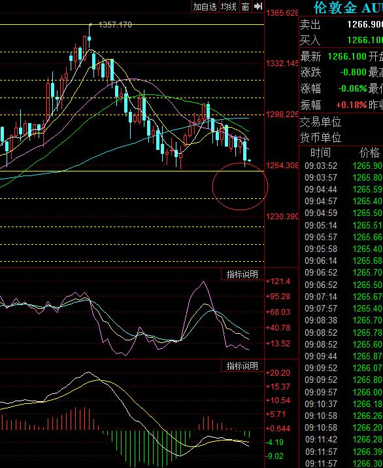Screen dimensions: 383x468
Task: Open the 指标说明 label above the MACD panel
Action: (242, 366)
